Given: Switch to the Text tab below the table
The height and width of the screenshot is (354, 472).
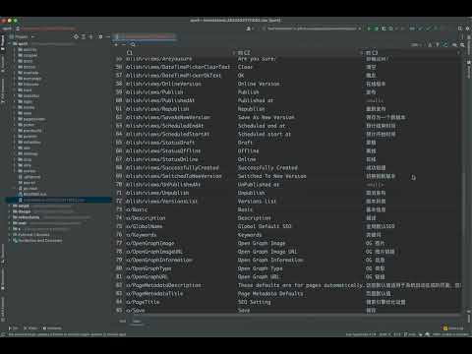Looking at the screenshot, I should (x=123, y=322).
